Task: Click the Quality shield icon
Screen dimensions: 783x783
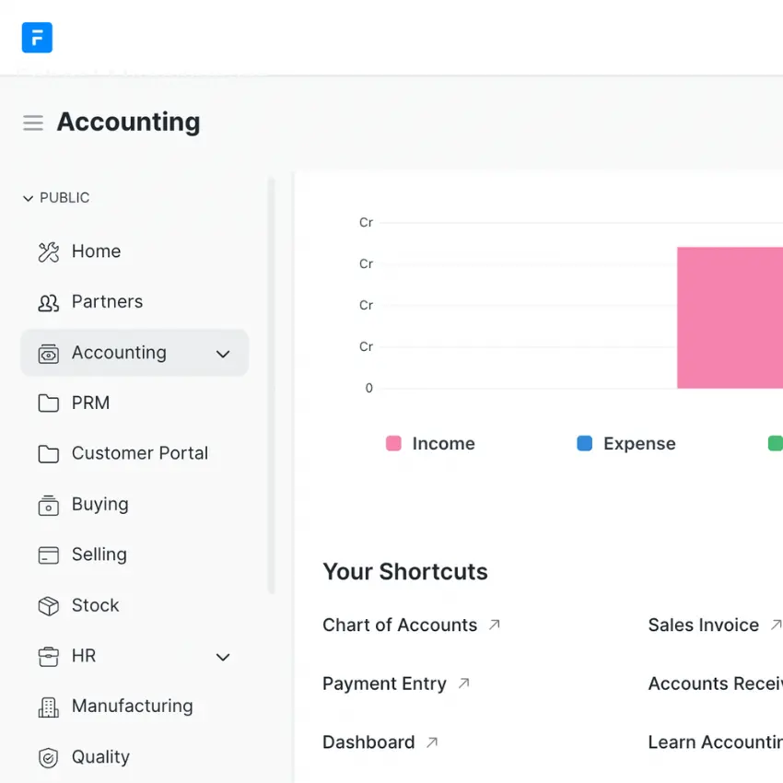Action: (48, 757)
